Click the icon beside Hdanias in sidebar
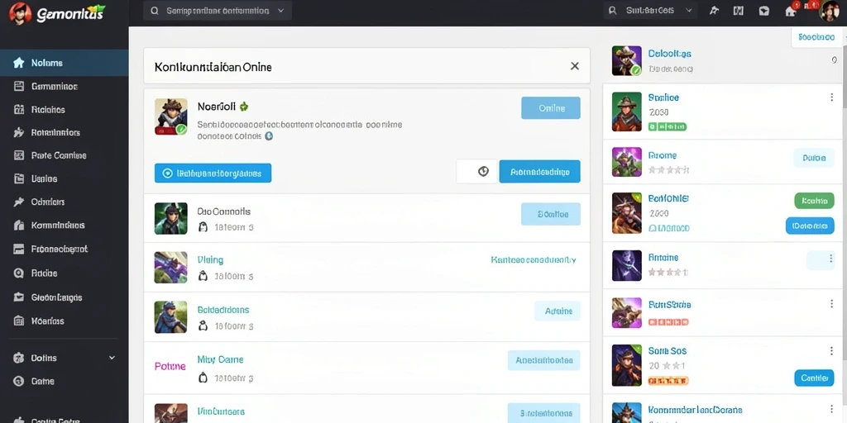Image resolution: width=847 pixels, height=423 pixels. [19, 321]
